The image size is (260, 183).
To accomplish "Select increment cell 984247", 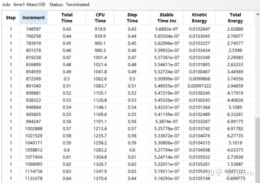I will click(x=33, y=122).
